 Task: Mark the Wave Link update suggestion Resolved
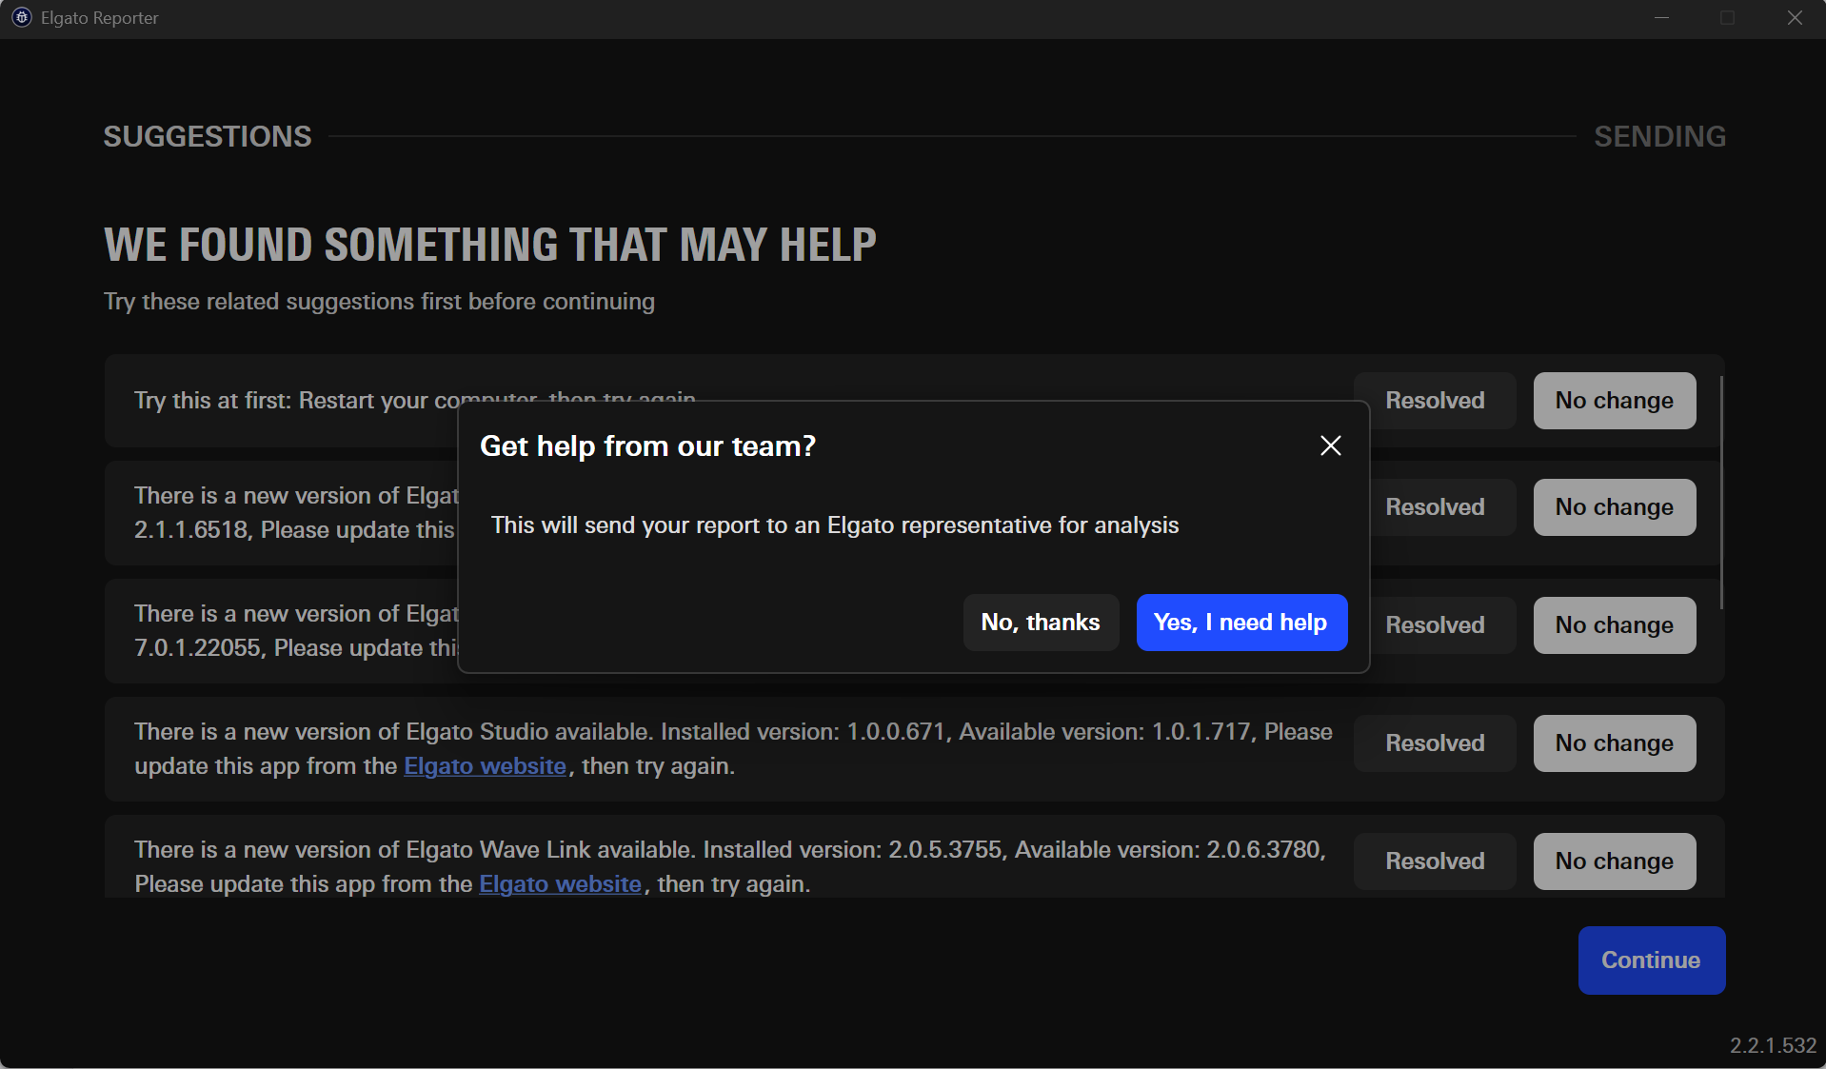pos(1434,861)
